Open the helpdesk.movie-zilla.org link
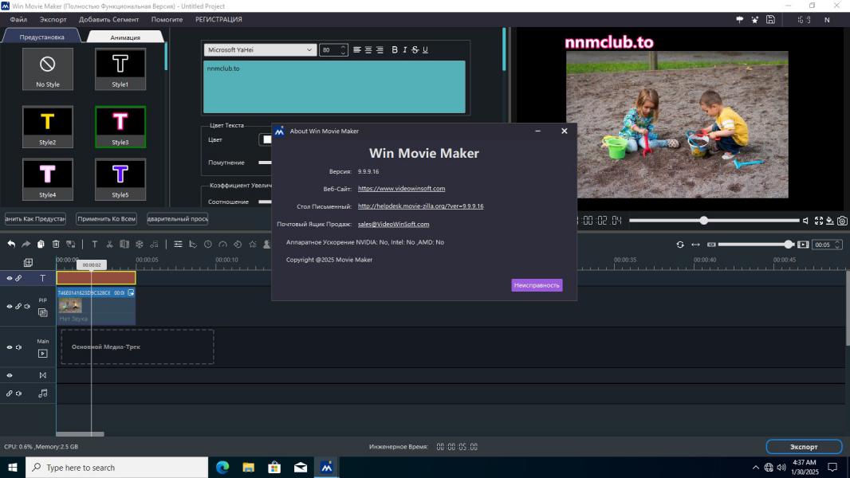 [421, 206]
